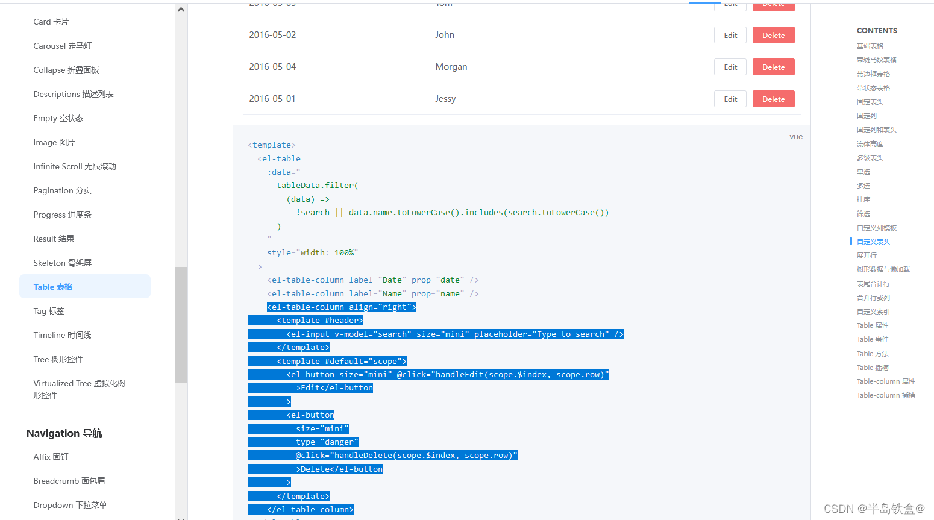Edit the Jessy row
The height and width of the screenshot is (520, 934).
click(x=730, y=99)
